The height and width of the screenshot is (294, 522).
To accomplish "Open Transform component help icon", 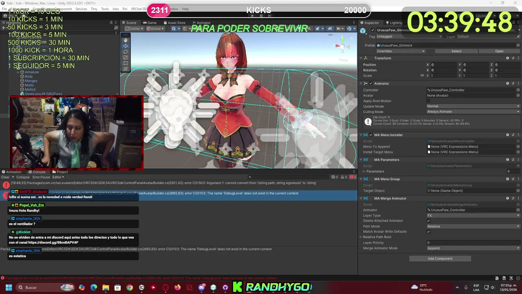I will 507,58.
